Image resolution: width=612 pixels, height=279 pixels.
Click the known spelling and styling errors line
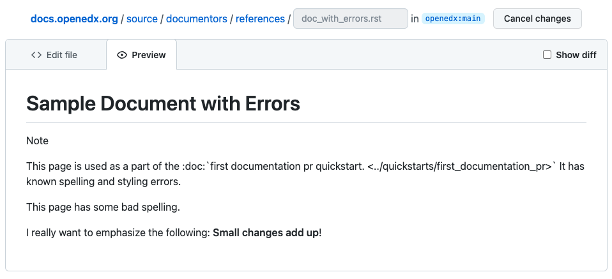(103, 181)
